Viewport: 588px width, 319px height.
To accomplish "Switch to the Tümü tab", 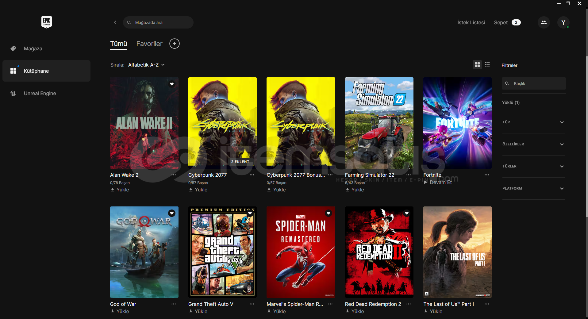I will [119, 44].
